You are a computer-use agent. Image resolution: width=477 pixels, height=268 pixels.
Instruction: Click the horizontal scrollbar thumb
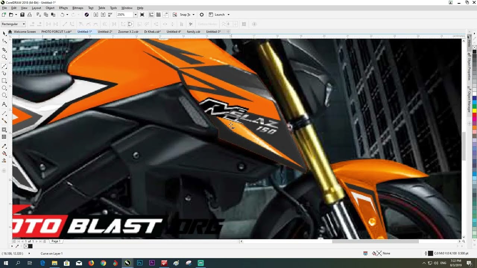pos(375,241)
